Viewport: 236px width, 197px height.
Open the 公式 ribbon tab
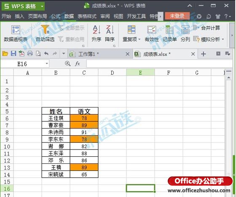click(x=56, y=16)
